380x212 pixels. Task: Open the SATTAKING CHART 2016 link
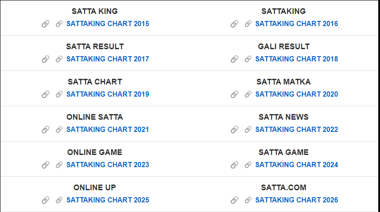(x=296, y=24)
